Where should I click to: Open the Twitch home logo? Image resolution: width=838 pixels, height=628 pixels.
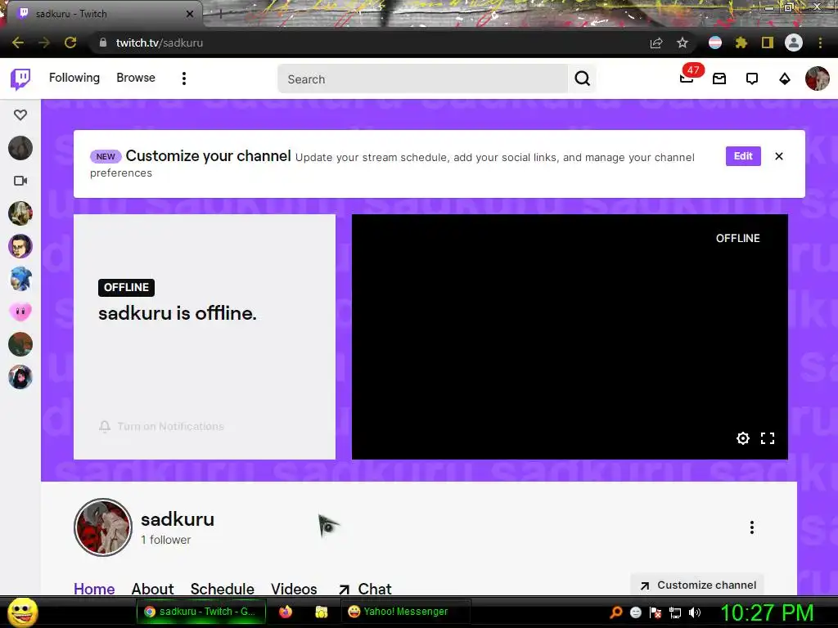20,79
